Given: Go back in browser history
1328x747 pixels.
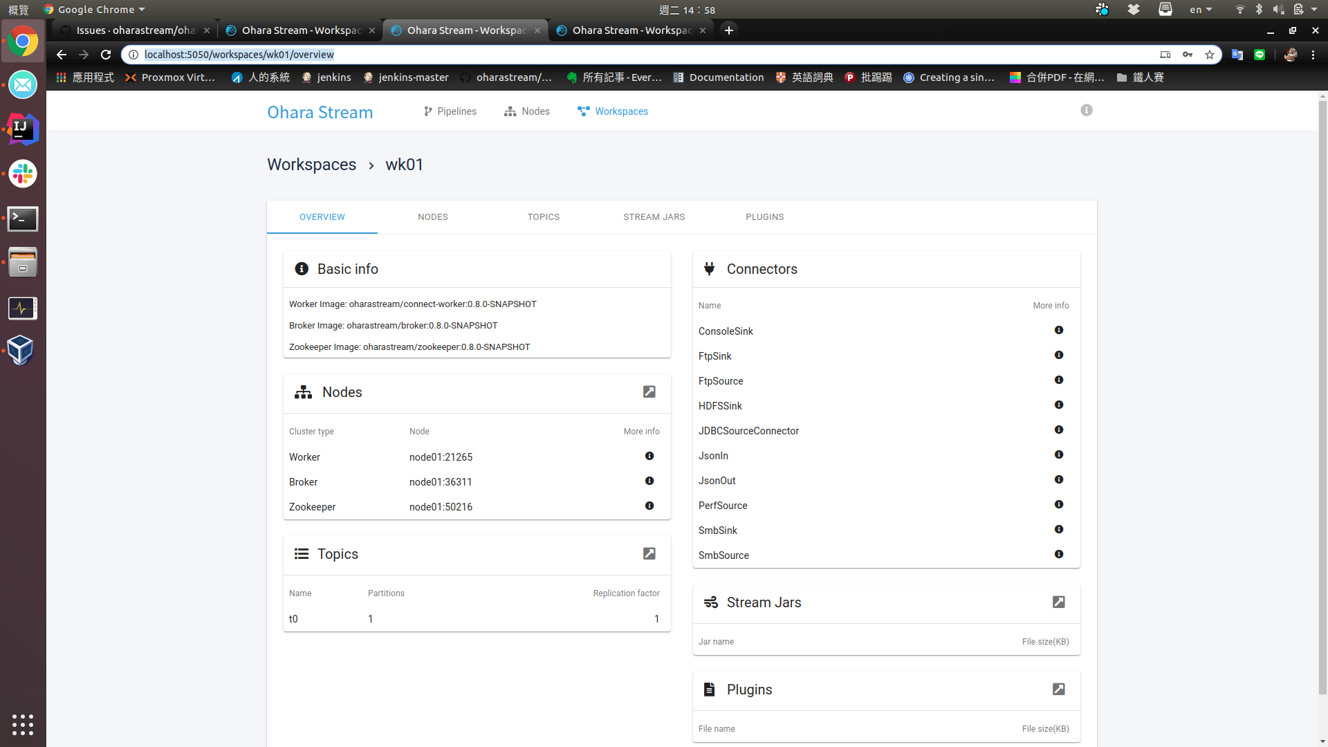Looking at the screenshot, I should [62, 55].
